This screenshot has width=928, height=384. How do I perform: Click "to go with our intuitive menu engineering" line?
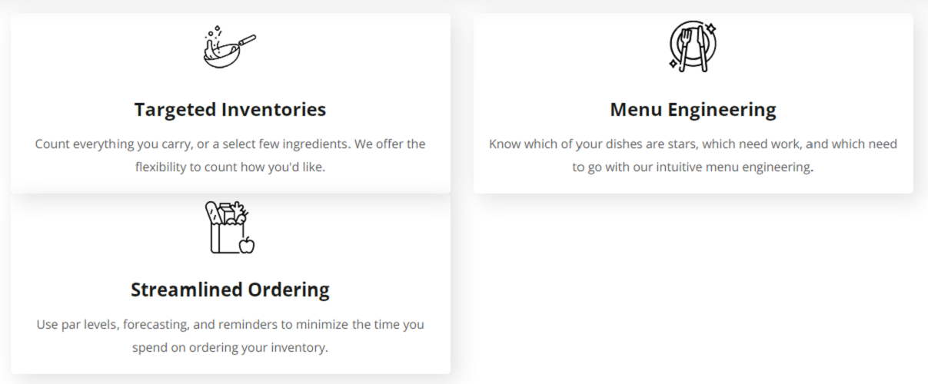[693, 167]
